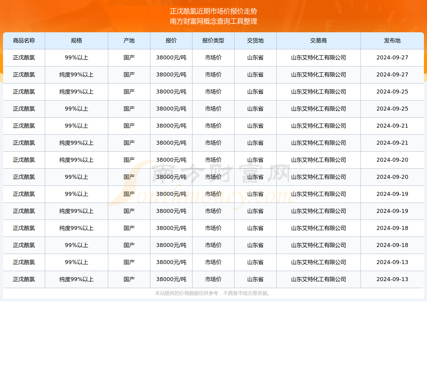
Task: Select date 2024-09-27 in the 99%以上 row
Action: [x=393, y=58]
